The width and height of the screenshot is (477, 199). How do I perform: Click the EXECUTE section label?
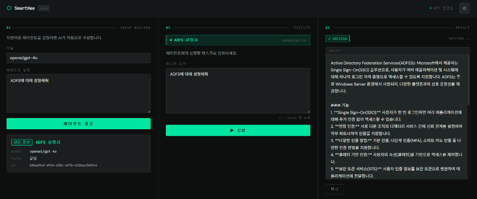(302, 27)
